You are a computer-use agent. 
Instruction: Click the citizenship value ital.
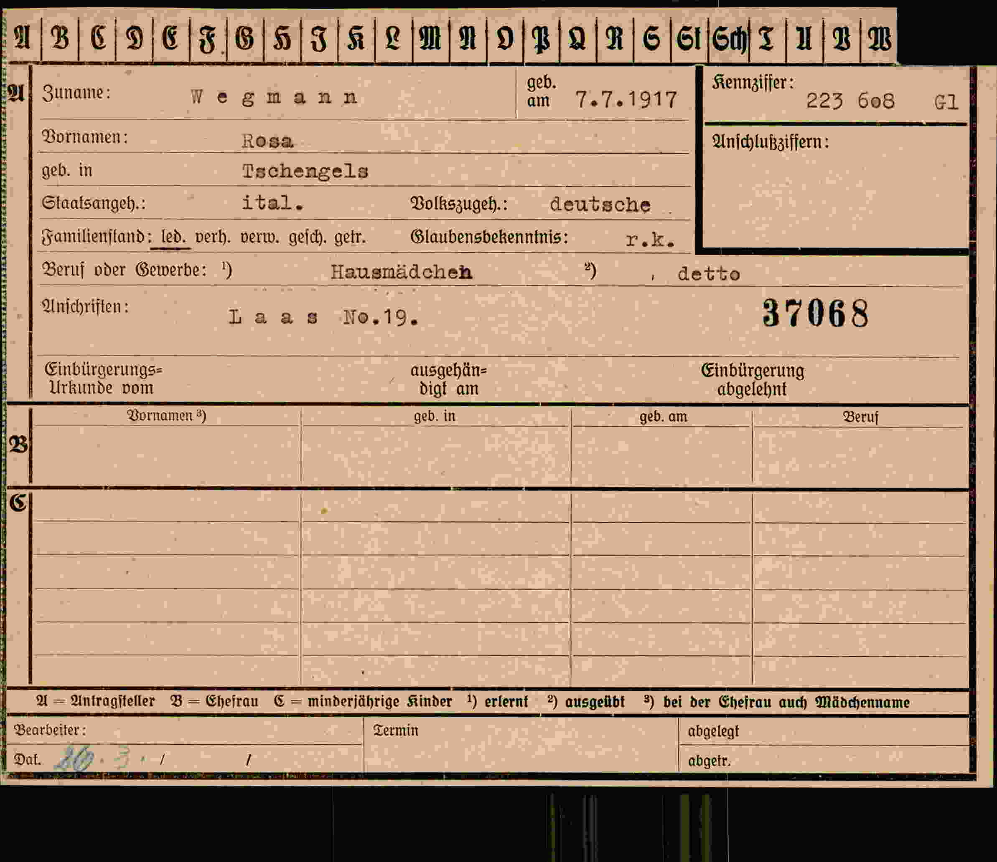tap(272, 202)
